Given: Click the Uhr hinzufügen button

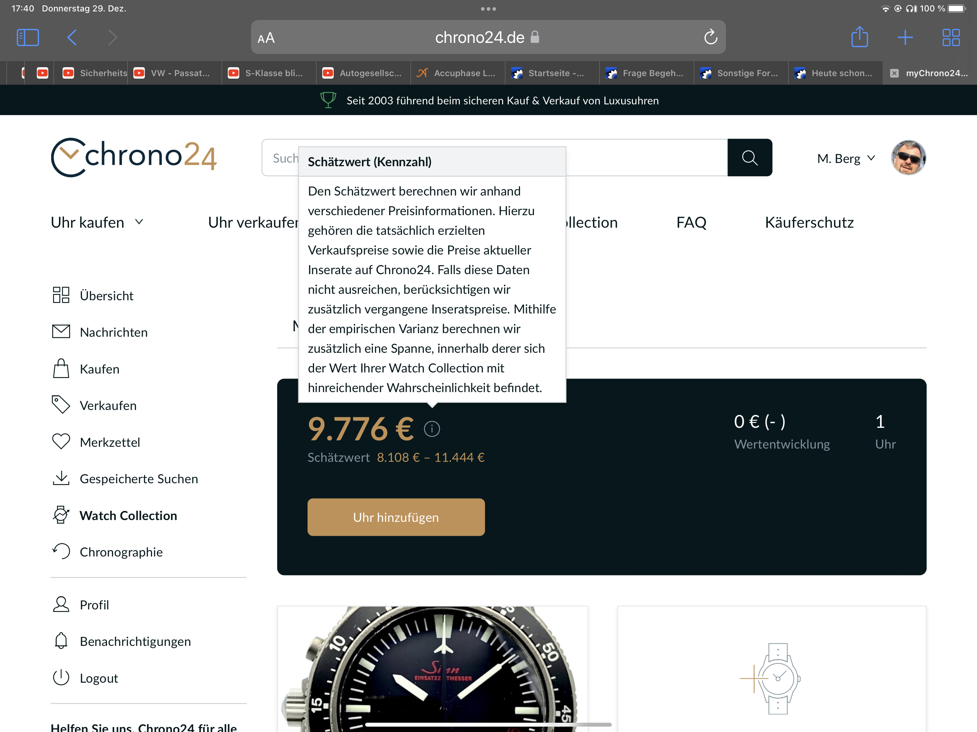Looking at the screenshot, I should click(396, 517).
